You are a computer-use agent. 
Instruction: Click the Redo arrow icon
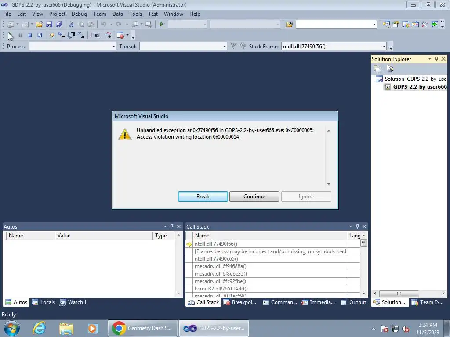pos(119,25)
